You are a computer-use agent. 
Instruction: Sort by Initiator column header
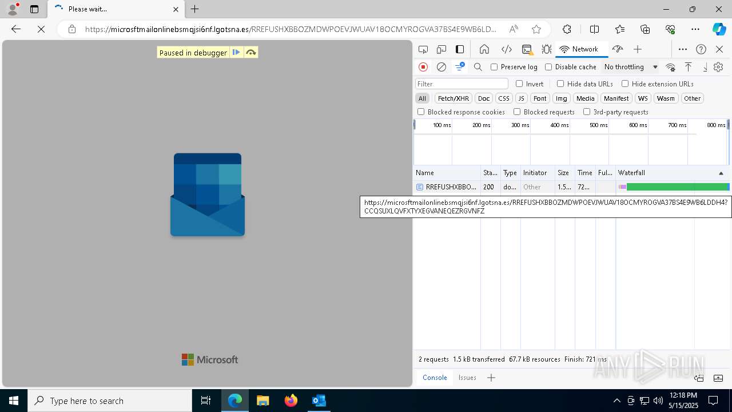[x=537, y=173]
